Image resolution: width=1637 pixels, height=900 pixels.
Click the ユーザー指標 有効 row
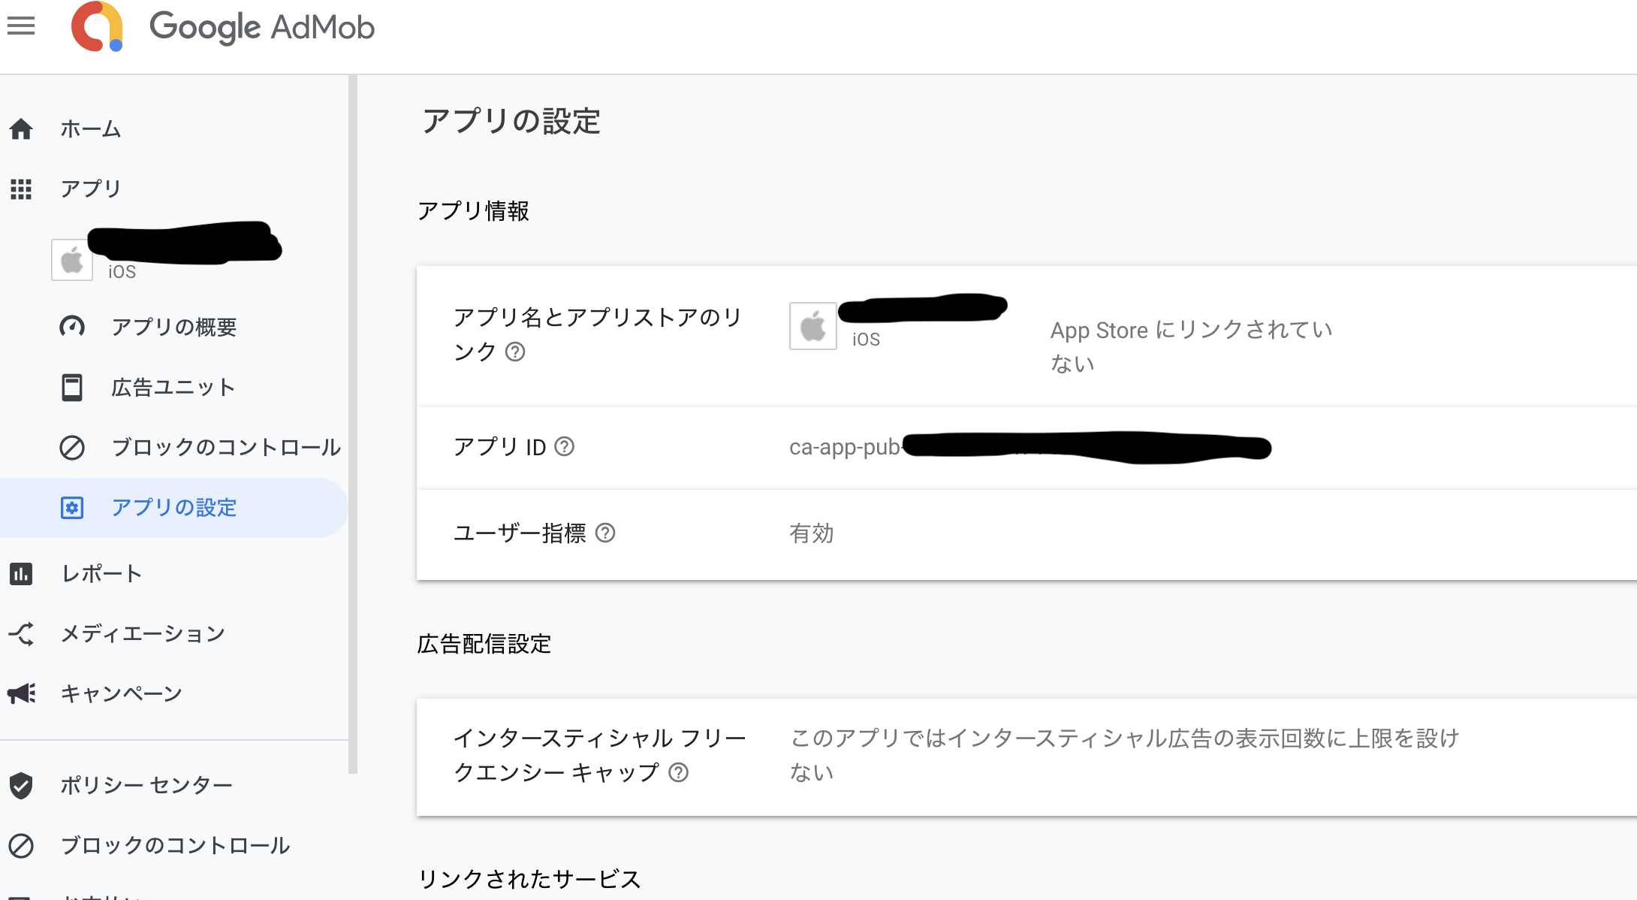tap(1027, 534)
